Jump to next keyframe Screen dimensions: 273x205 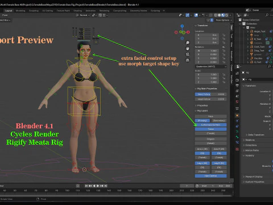[x=102, y=186]
